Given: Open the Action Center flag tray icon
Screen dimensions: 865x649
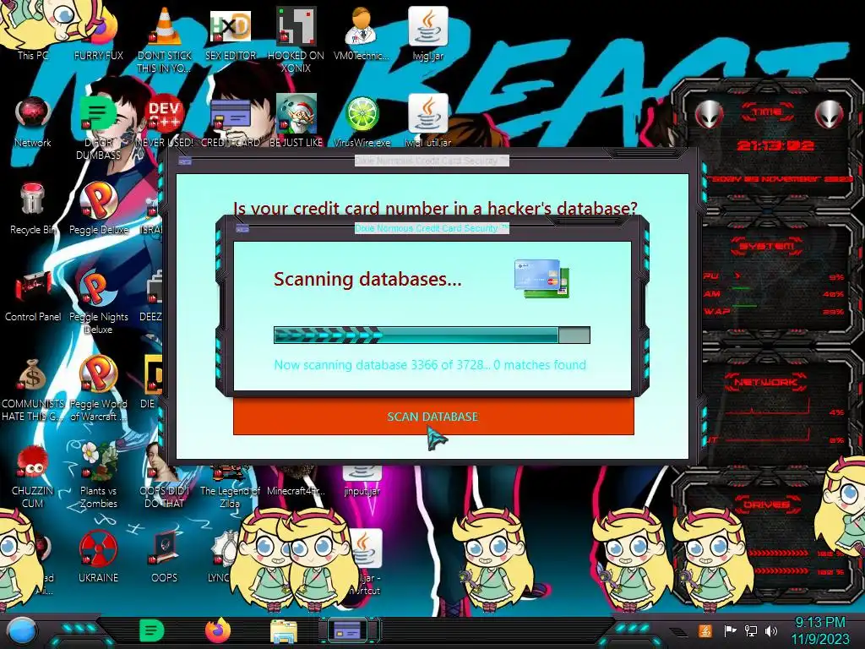Looking at the screenshot, I should [730, 630].
